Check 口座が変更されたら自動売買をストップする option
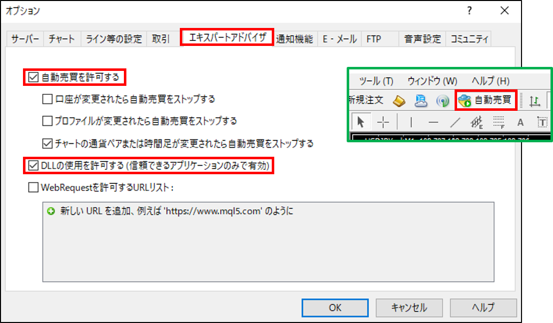 coord(47,99)
